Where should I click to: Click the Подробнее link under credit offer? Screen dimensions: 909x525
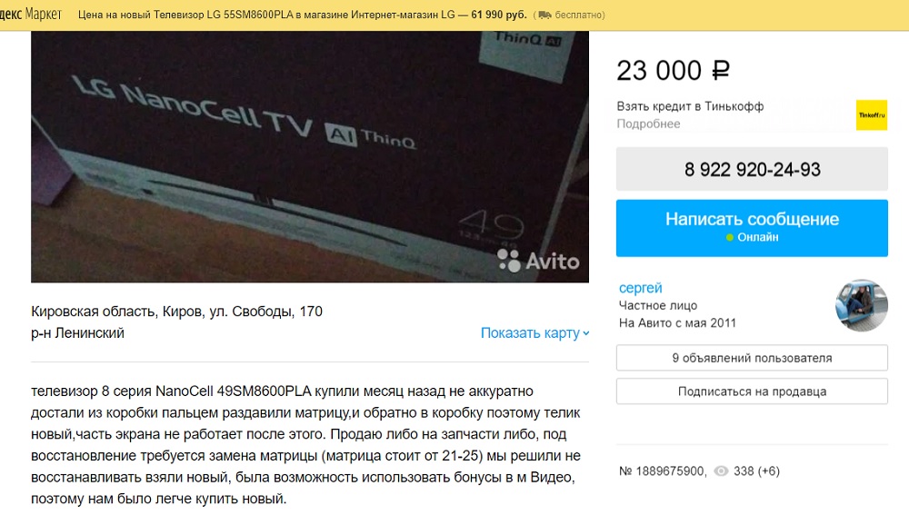tap(648, 124)
